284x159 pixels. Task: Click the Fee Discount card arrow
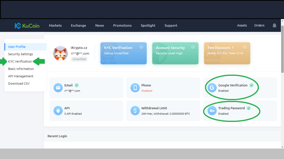(245, 47)
